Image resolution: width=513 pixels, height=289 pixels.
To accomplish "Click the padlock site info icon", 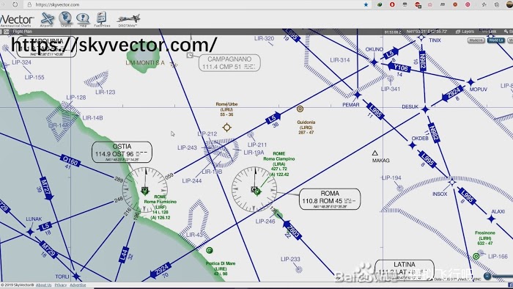I will 29,4.
